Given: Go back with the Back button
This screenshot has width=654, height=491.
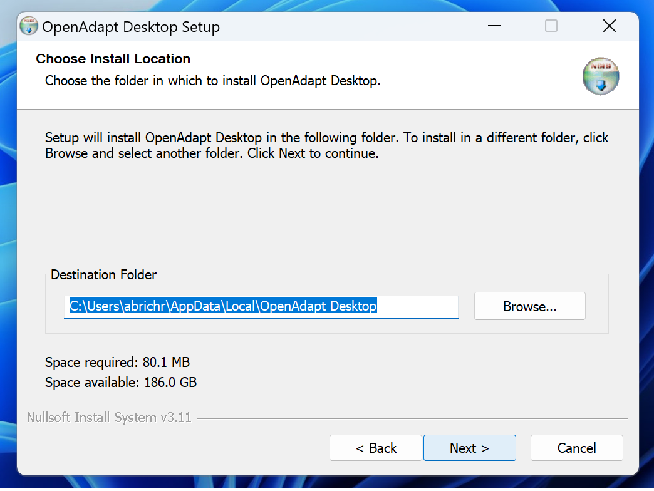Looking at the screenshot, I should tap(376, 448).
